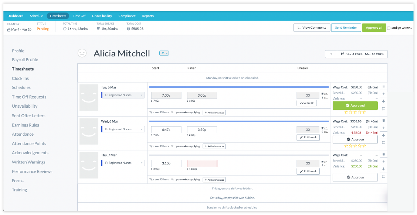
Task: Open the comment icon on Thursday's shift row
Action: [384, 177]
